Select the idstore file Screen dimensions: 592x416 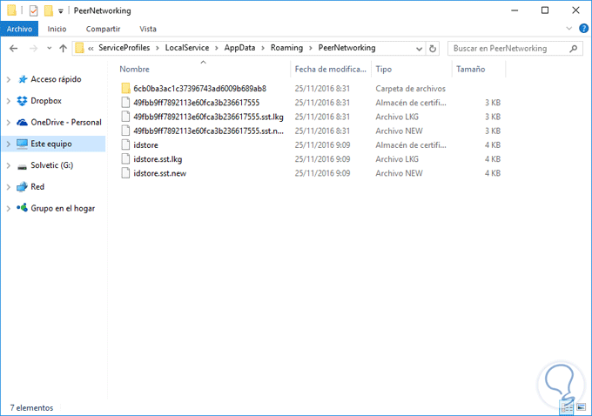coord(145,145)
